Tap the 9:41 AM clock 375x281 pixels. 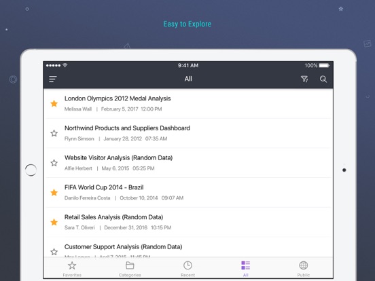click(188, 65)
